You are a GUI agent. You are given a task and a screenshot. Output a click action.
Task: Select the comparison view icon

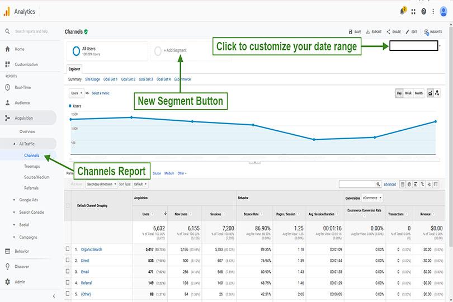pos(422,185)
